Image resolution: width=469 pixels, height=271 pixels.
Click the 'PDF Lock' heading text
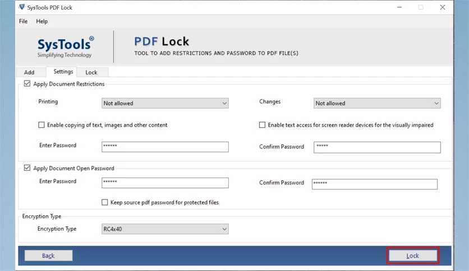point(162,41)
